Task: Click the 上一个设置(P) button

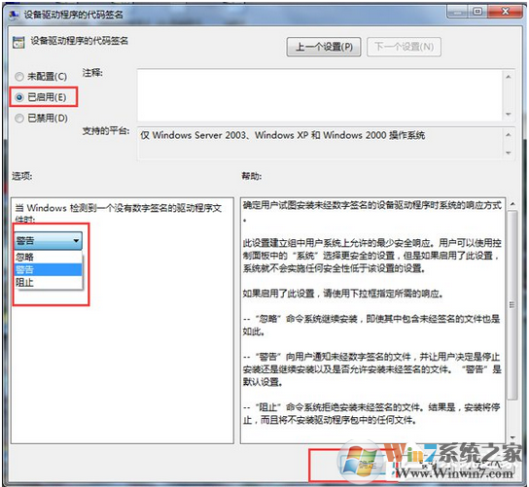Action: coord(324,47)
